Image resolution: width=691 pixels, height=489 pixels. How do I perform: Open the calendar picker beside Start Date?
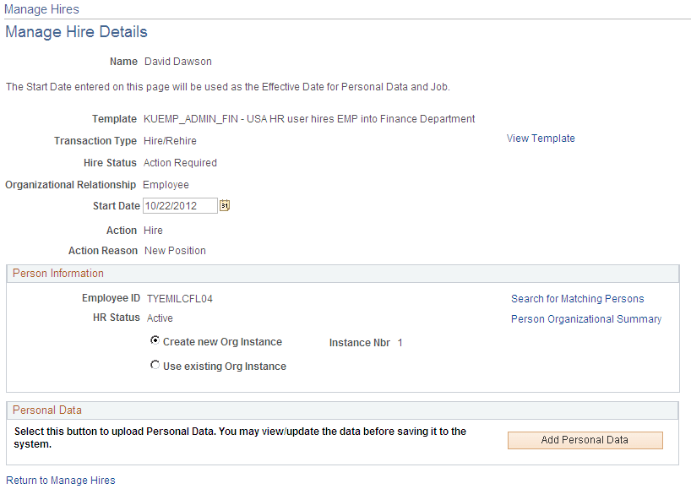(x=224, y=205)
